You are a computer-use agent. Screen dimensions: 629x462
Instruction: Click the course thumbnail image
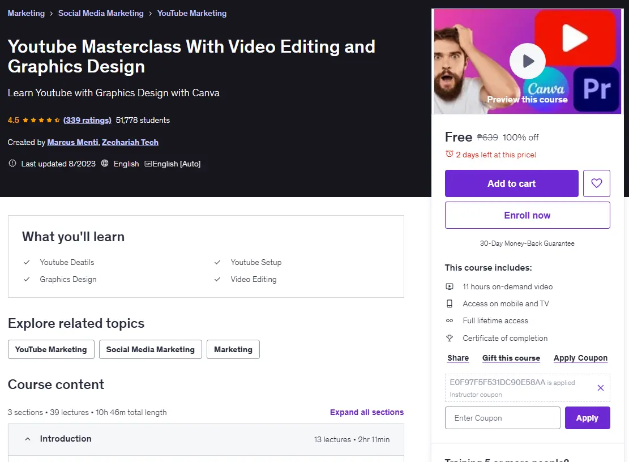(527, 61)
